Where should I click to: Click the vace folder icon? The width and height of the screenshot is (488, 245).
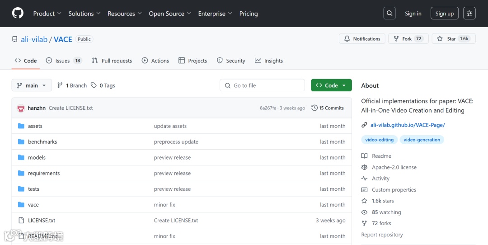(x=21, y=204)
